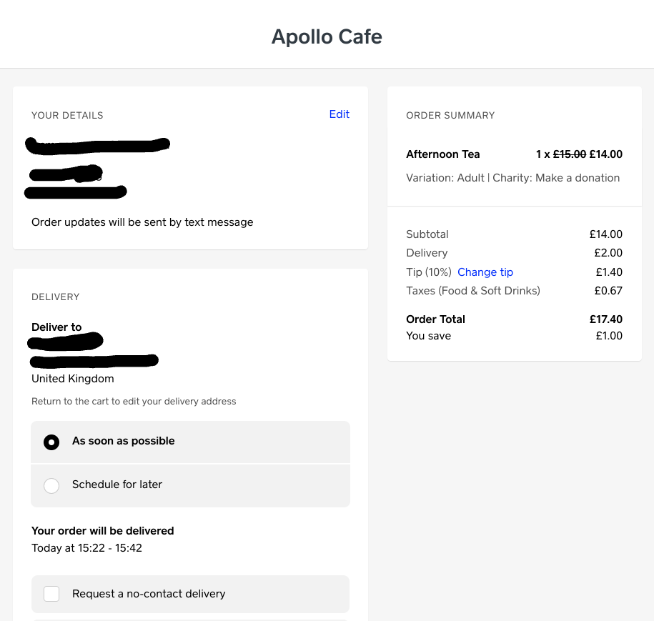Viewport: 654px width, 621px height.
Task: Click the Return to the cart notice
Action: coord(134,402)
